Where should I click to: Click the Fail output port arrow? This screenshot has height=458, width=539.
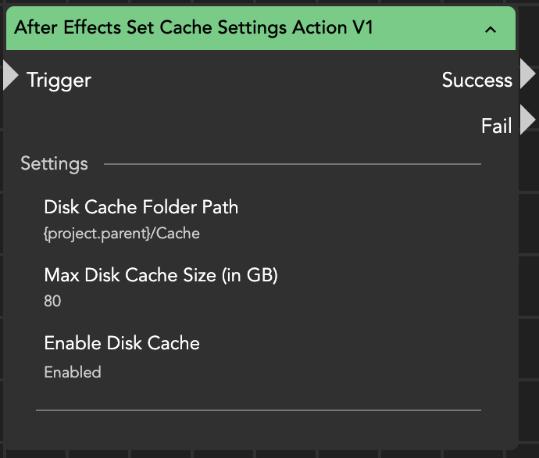528,121
